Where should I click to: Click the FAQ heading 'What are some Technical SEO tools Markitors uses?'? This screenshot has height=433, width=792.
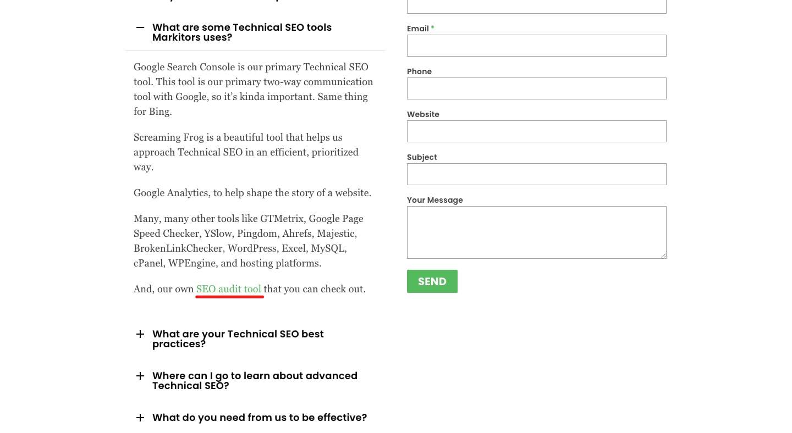point(242,32)
